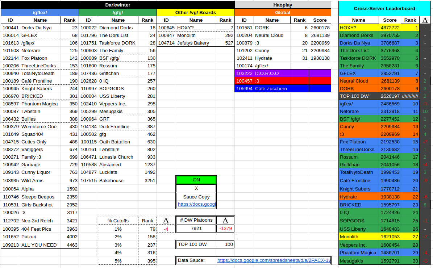
Task: Click Diamond Dorks in the leaderboard
Action: [x=359, y=35]
